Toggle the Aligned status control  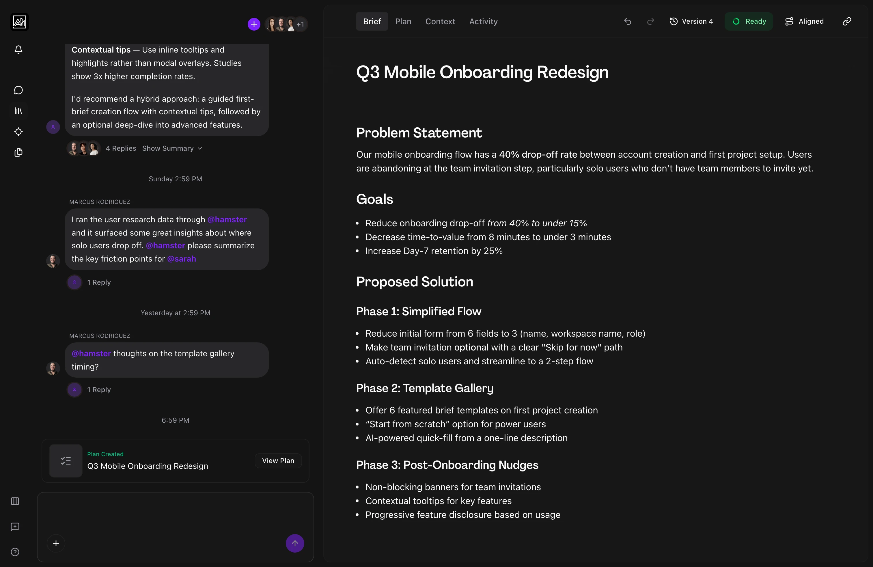tap(804, 21)
